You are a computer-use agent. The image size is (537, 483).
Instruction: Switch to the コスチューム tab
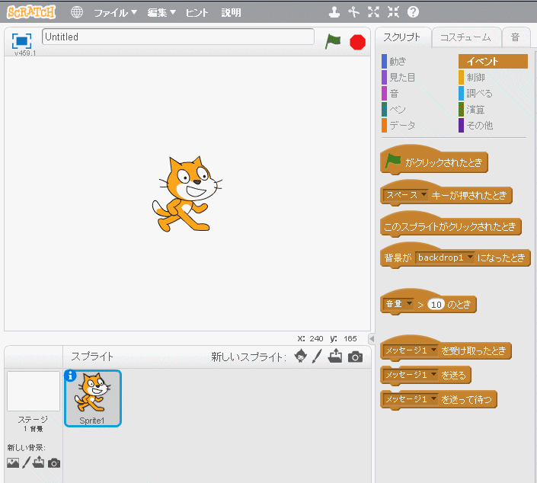[x=465, y=37]
